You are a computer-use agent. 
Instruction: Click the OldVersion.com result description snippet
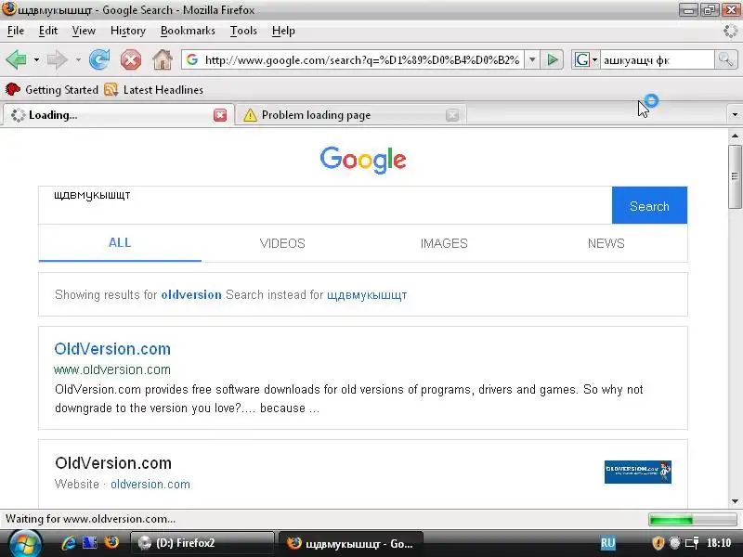(349, 399)
